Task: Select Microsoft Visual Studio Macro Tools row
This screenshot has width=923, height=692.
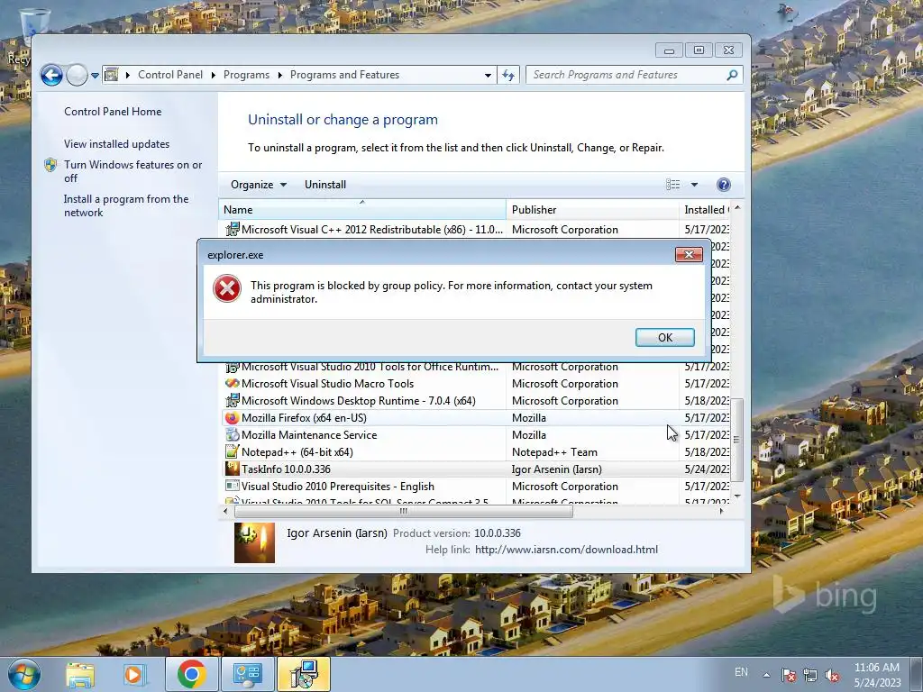Action: 477,384
